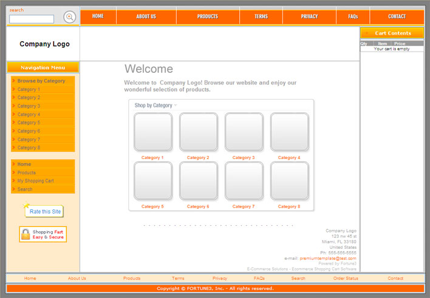Open Order Status link in footer
The height and width of the screenshot is (298, 430).
tap(346, 279)
